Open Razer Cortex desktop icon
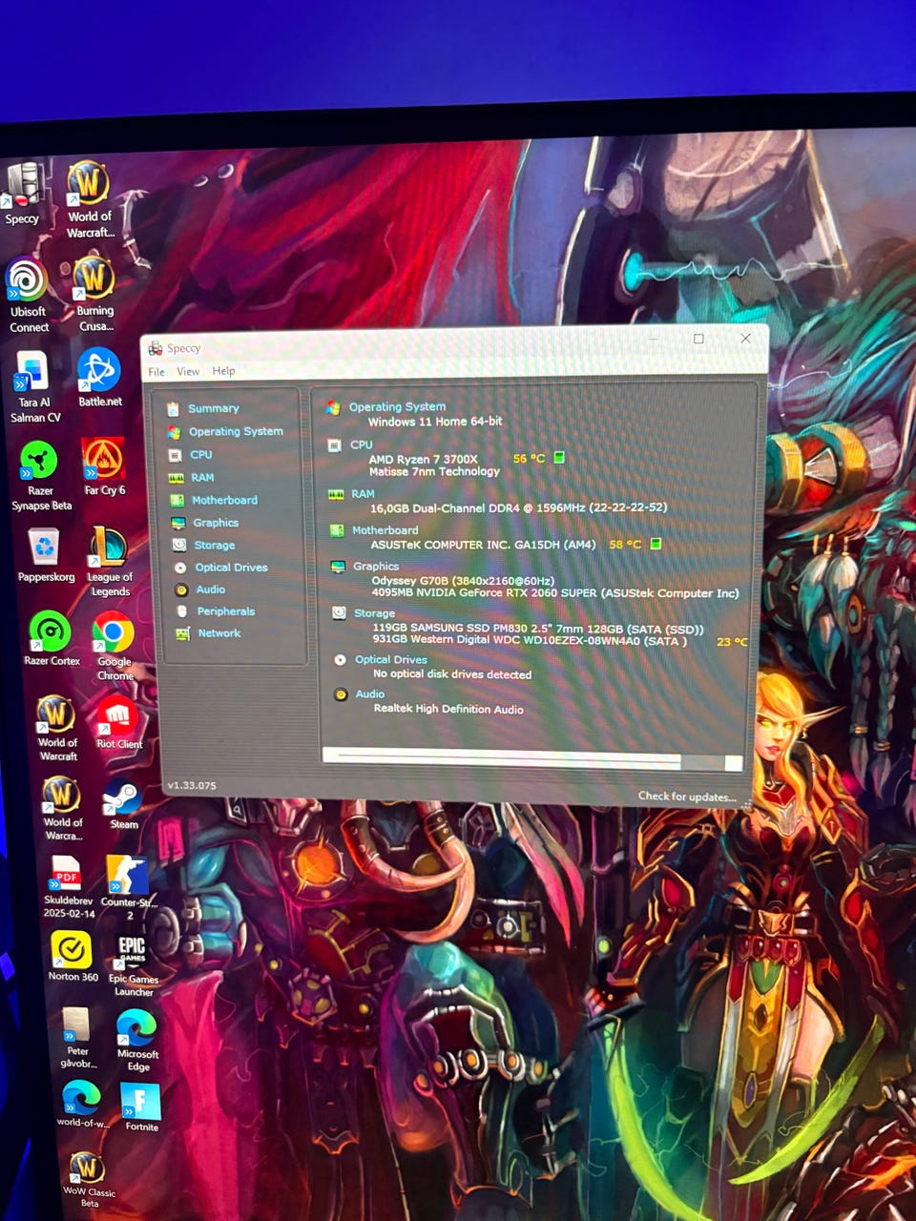The image size is (916, 1221). click(52, 639)
